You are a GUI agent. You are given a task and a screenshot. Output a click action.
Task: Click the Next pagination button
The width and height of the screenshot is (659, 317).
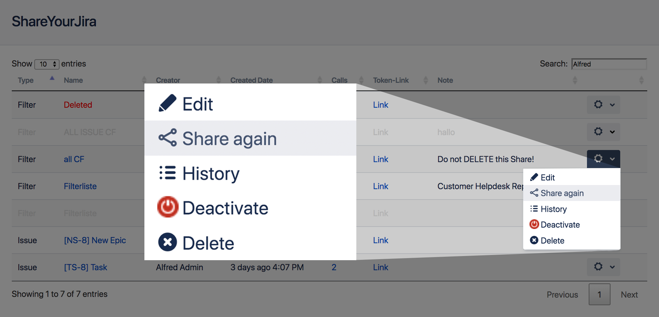pos(629,294)
